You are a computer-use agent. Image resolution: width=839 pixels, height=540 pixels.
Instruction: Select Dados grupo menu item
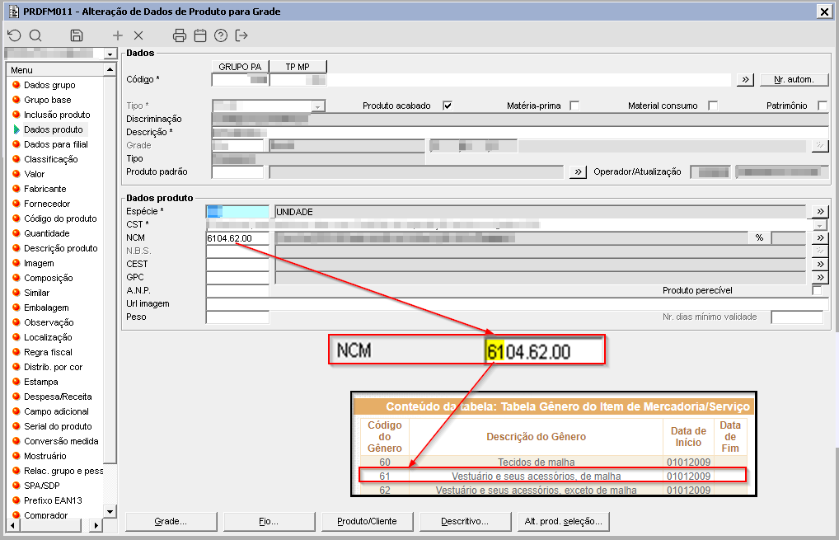point(49,85)
